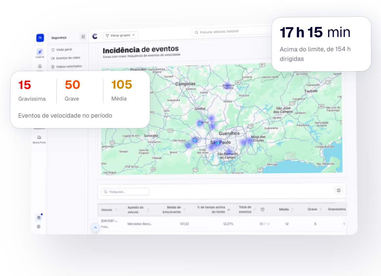Open the Cobli IA assistant icon

[40, 52]
